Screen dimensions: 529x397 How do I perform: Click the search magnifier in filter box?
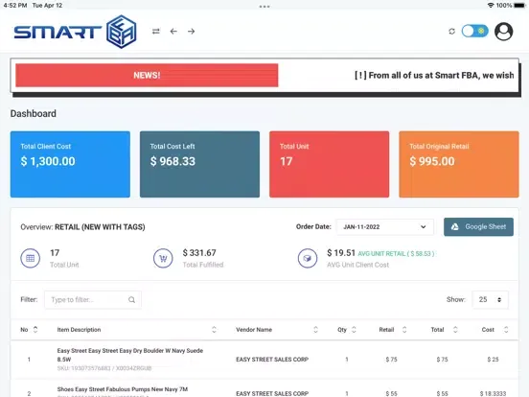[x=132, y=300]
